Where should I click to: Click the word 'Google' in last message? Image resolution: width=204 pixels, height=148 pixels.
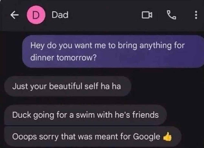146,137
